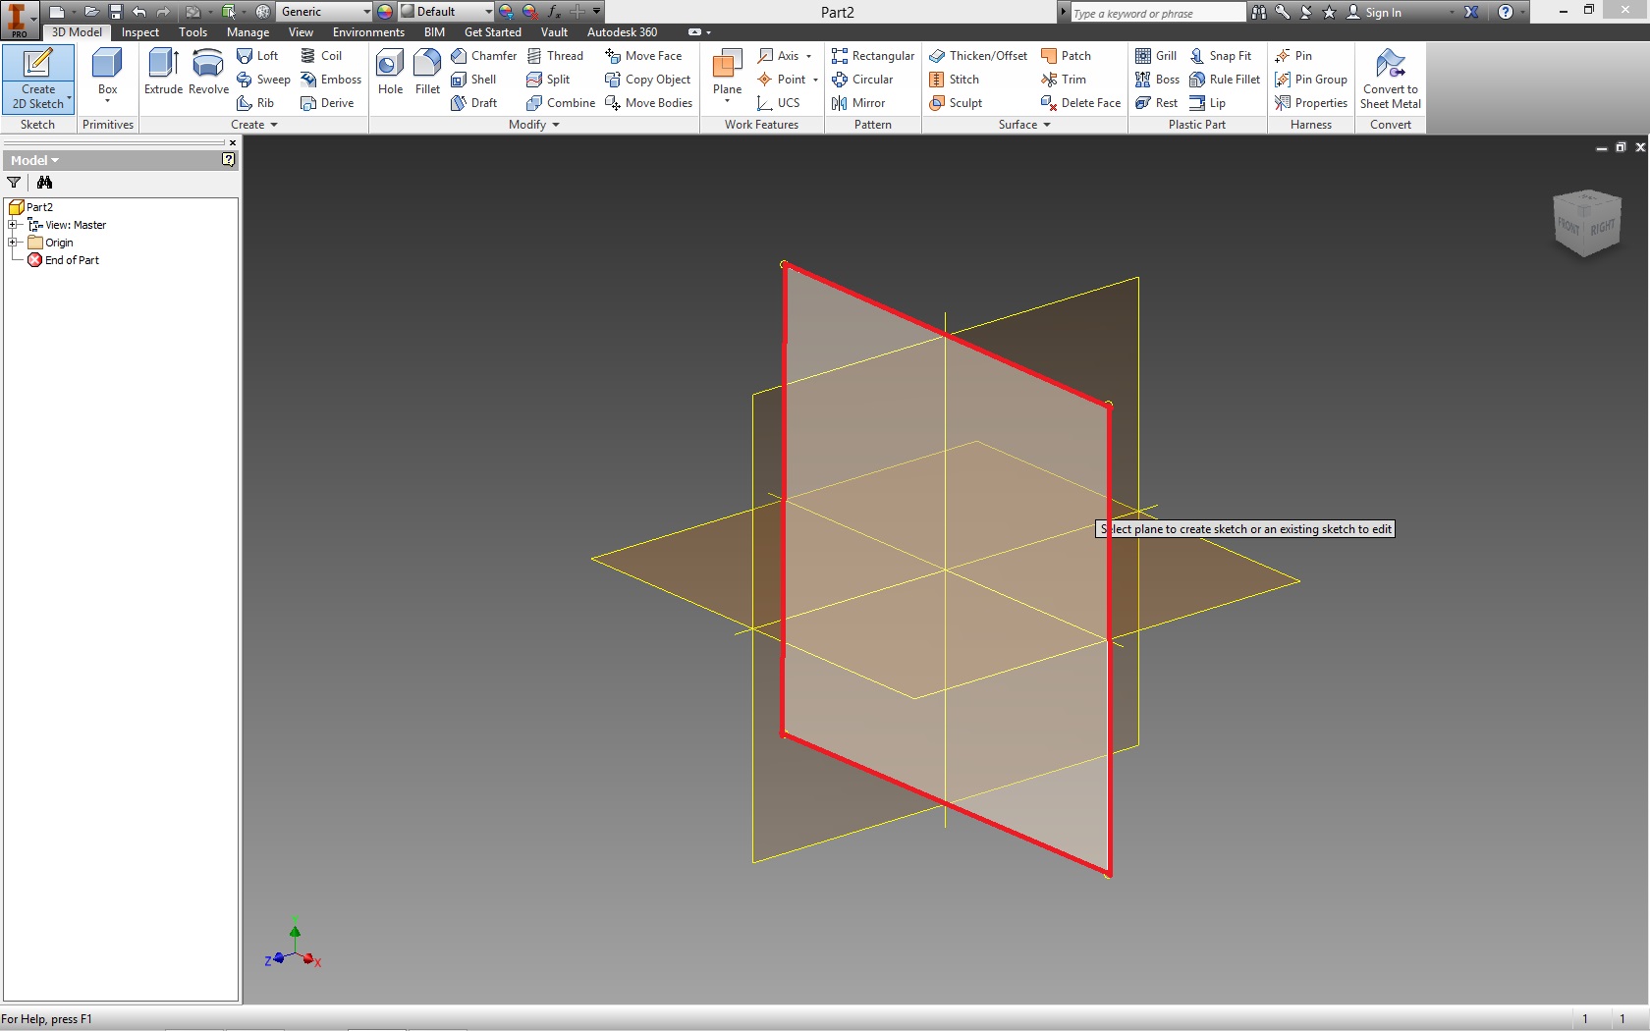Viewport: 1650px width, 1031px height.
Task: Click the Front-Right face of the ViewCube
Action: click(x=1585, y=224)
